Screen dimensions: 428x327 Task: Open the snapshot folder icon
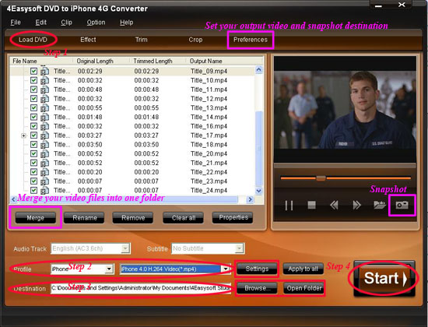point(380,205)
